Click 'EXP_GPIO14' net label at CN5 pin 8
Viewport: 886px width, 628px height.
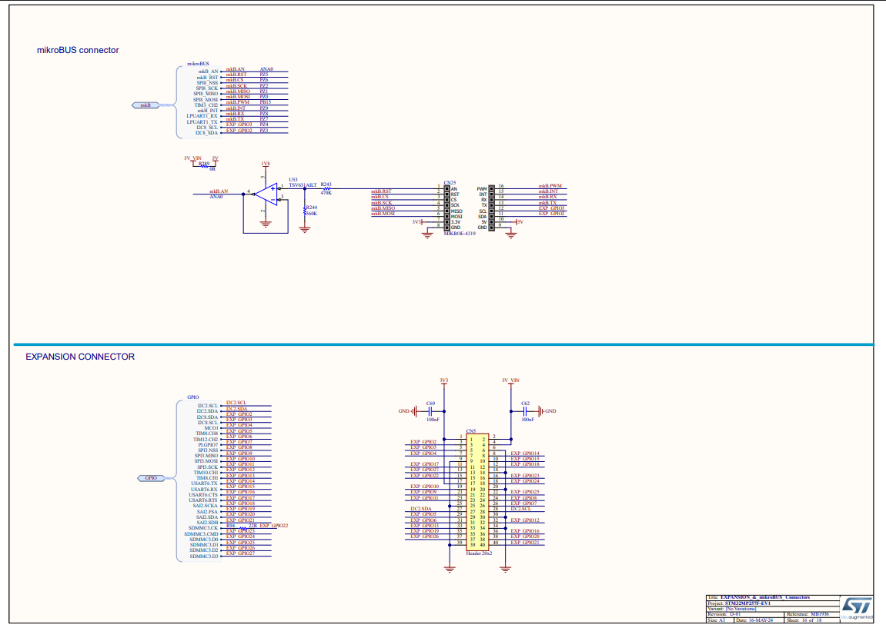[525, 454]
